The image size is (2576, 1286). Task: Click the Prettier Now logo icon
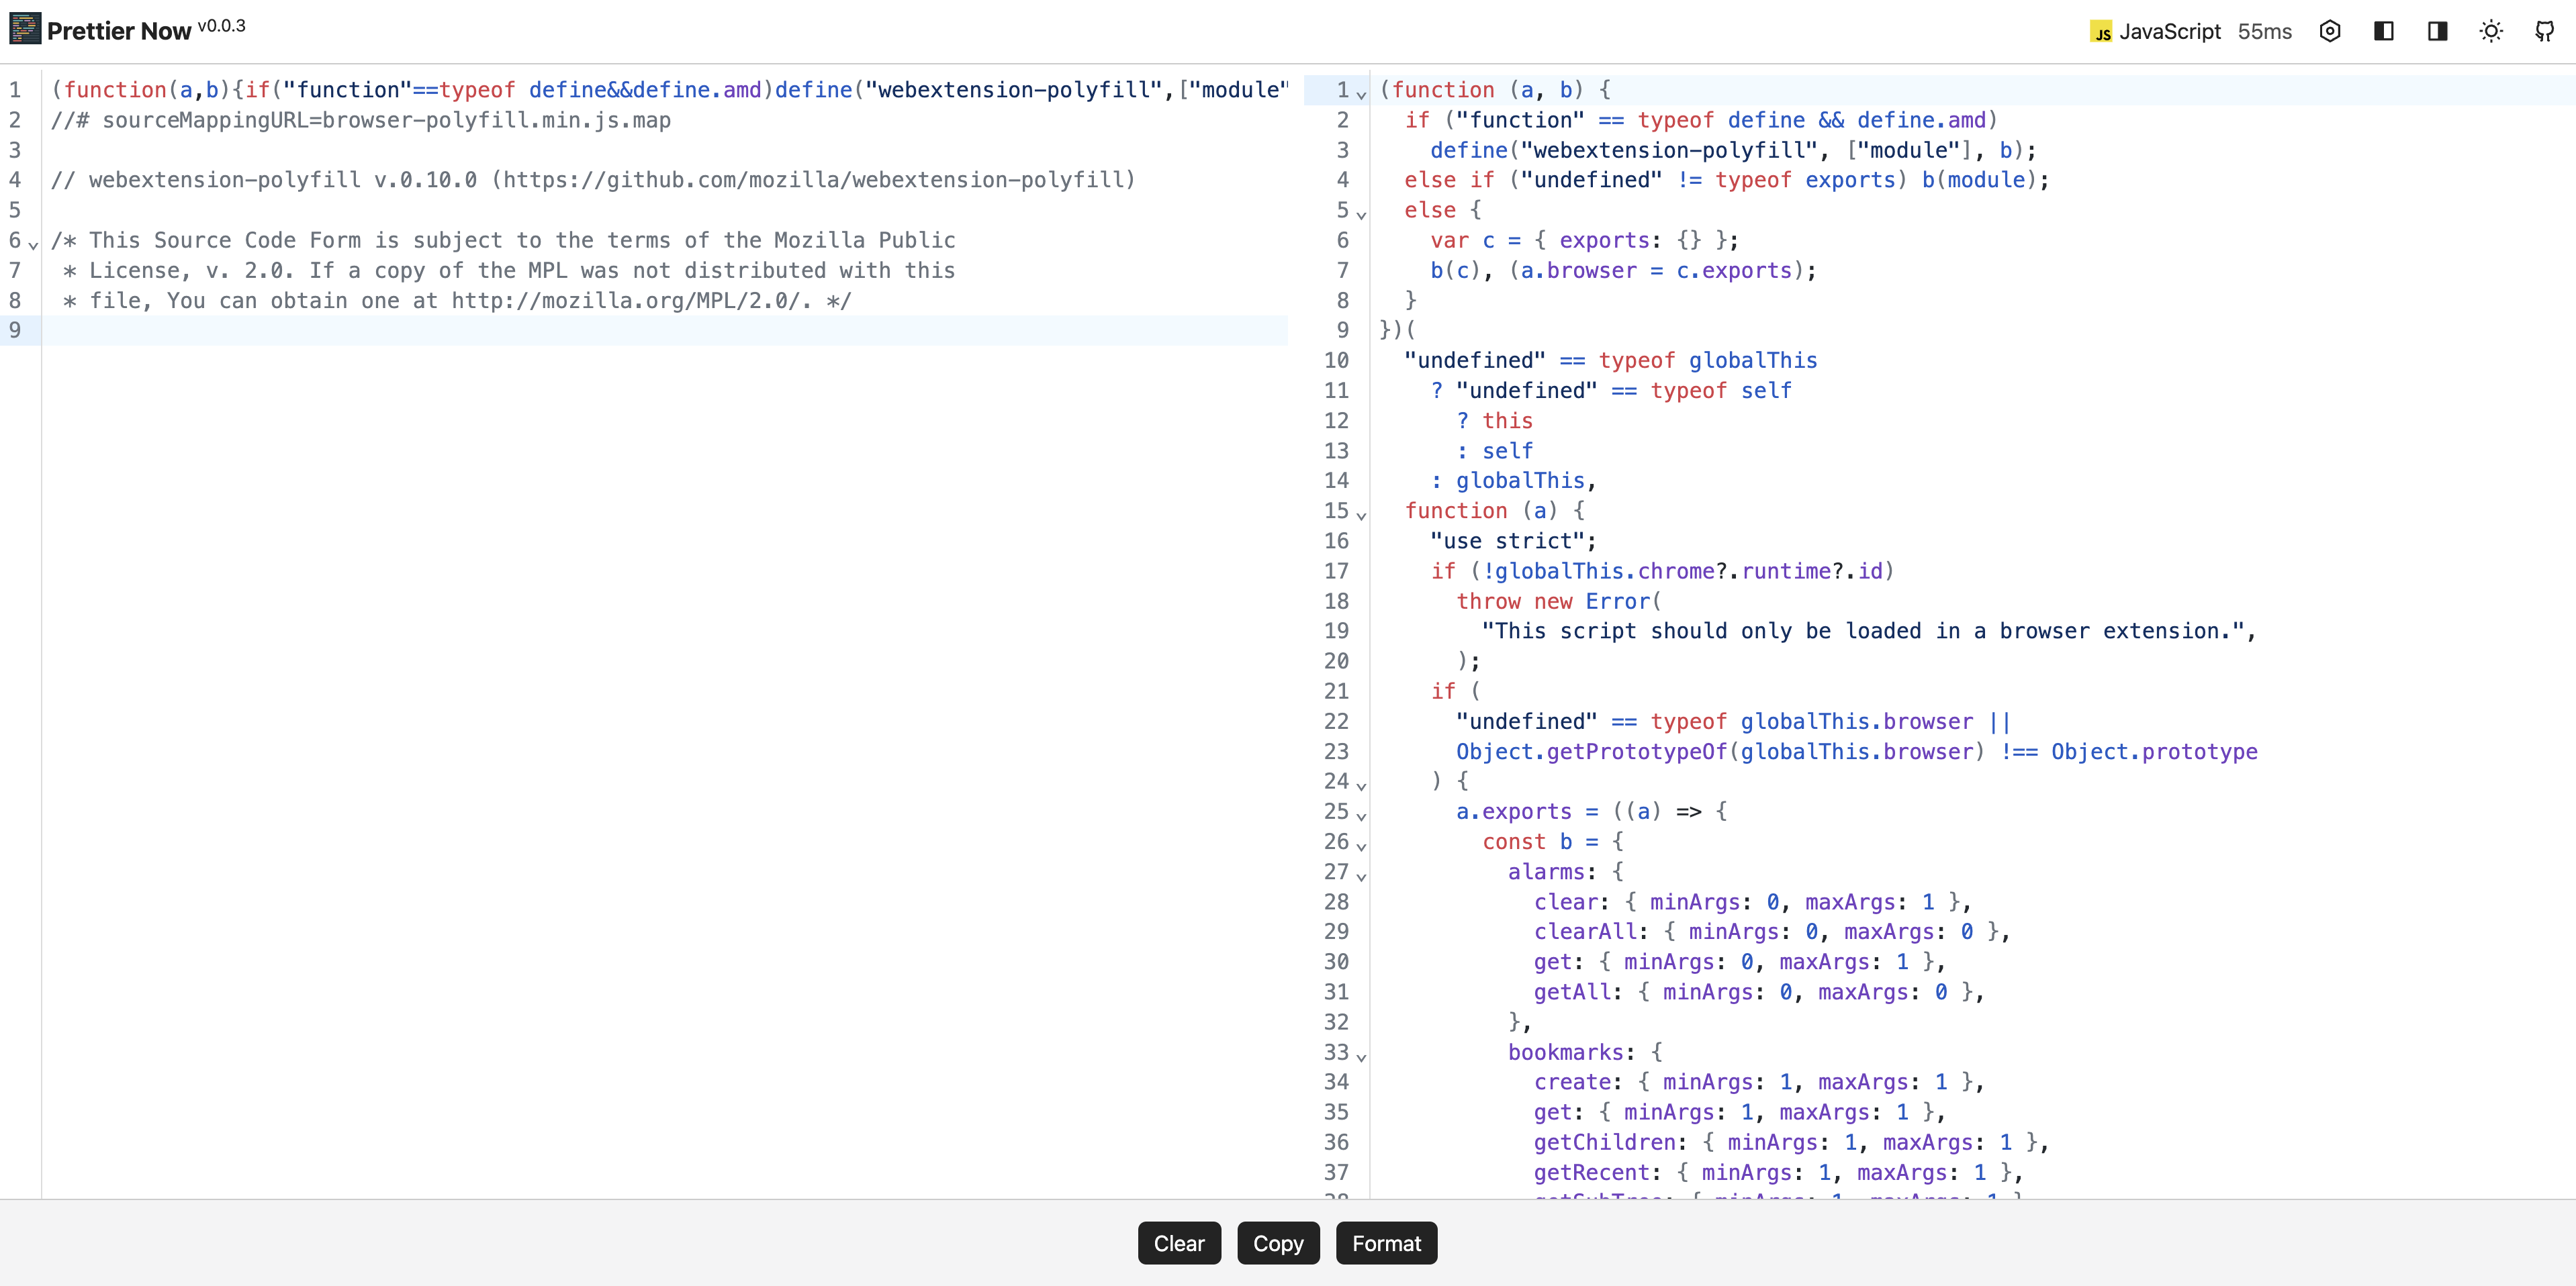click(x=25, y=29)
